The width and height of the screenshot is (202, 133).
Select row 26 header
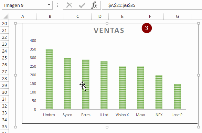pyautogui.click(x=4, y=65)
